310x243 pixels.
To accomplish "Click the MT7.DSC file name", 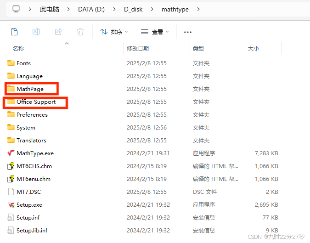I will pyautogui.click(x=28, y=192).
